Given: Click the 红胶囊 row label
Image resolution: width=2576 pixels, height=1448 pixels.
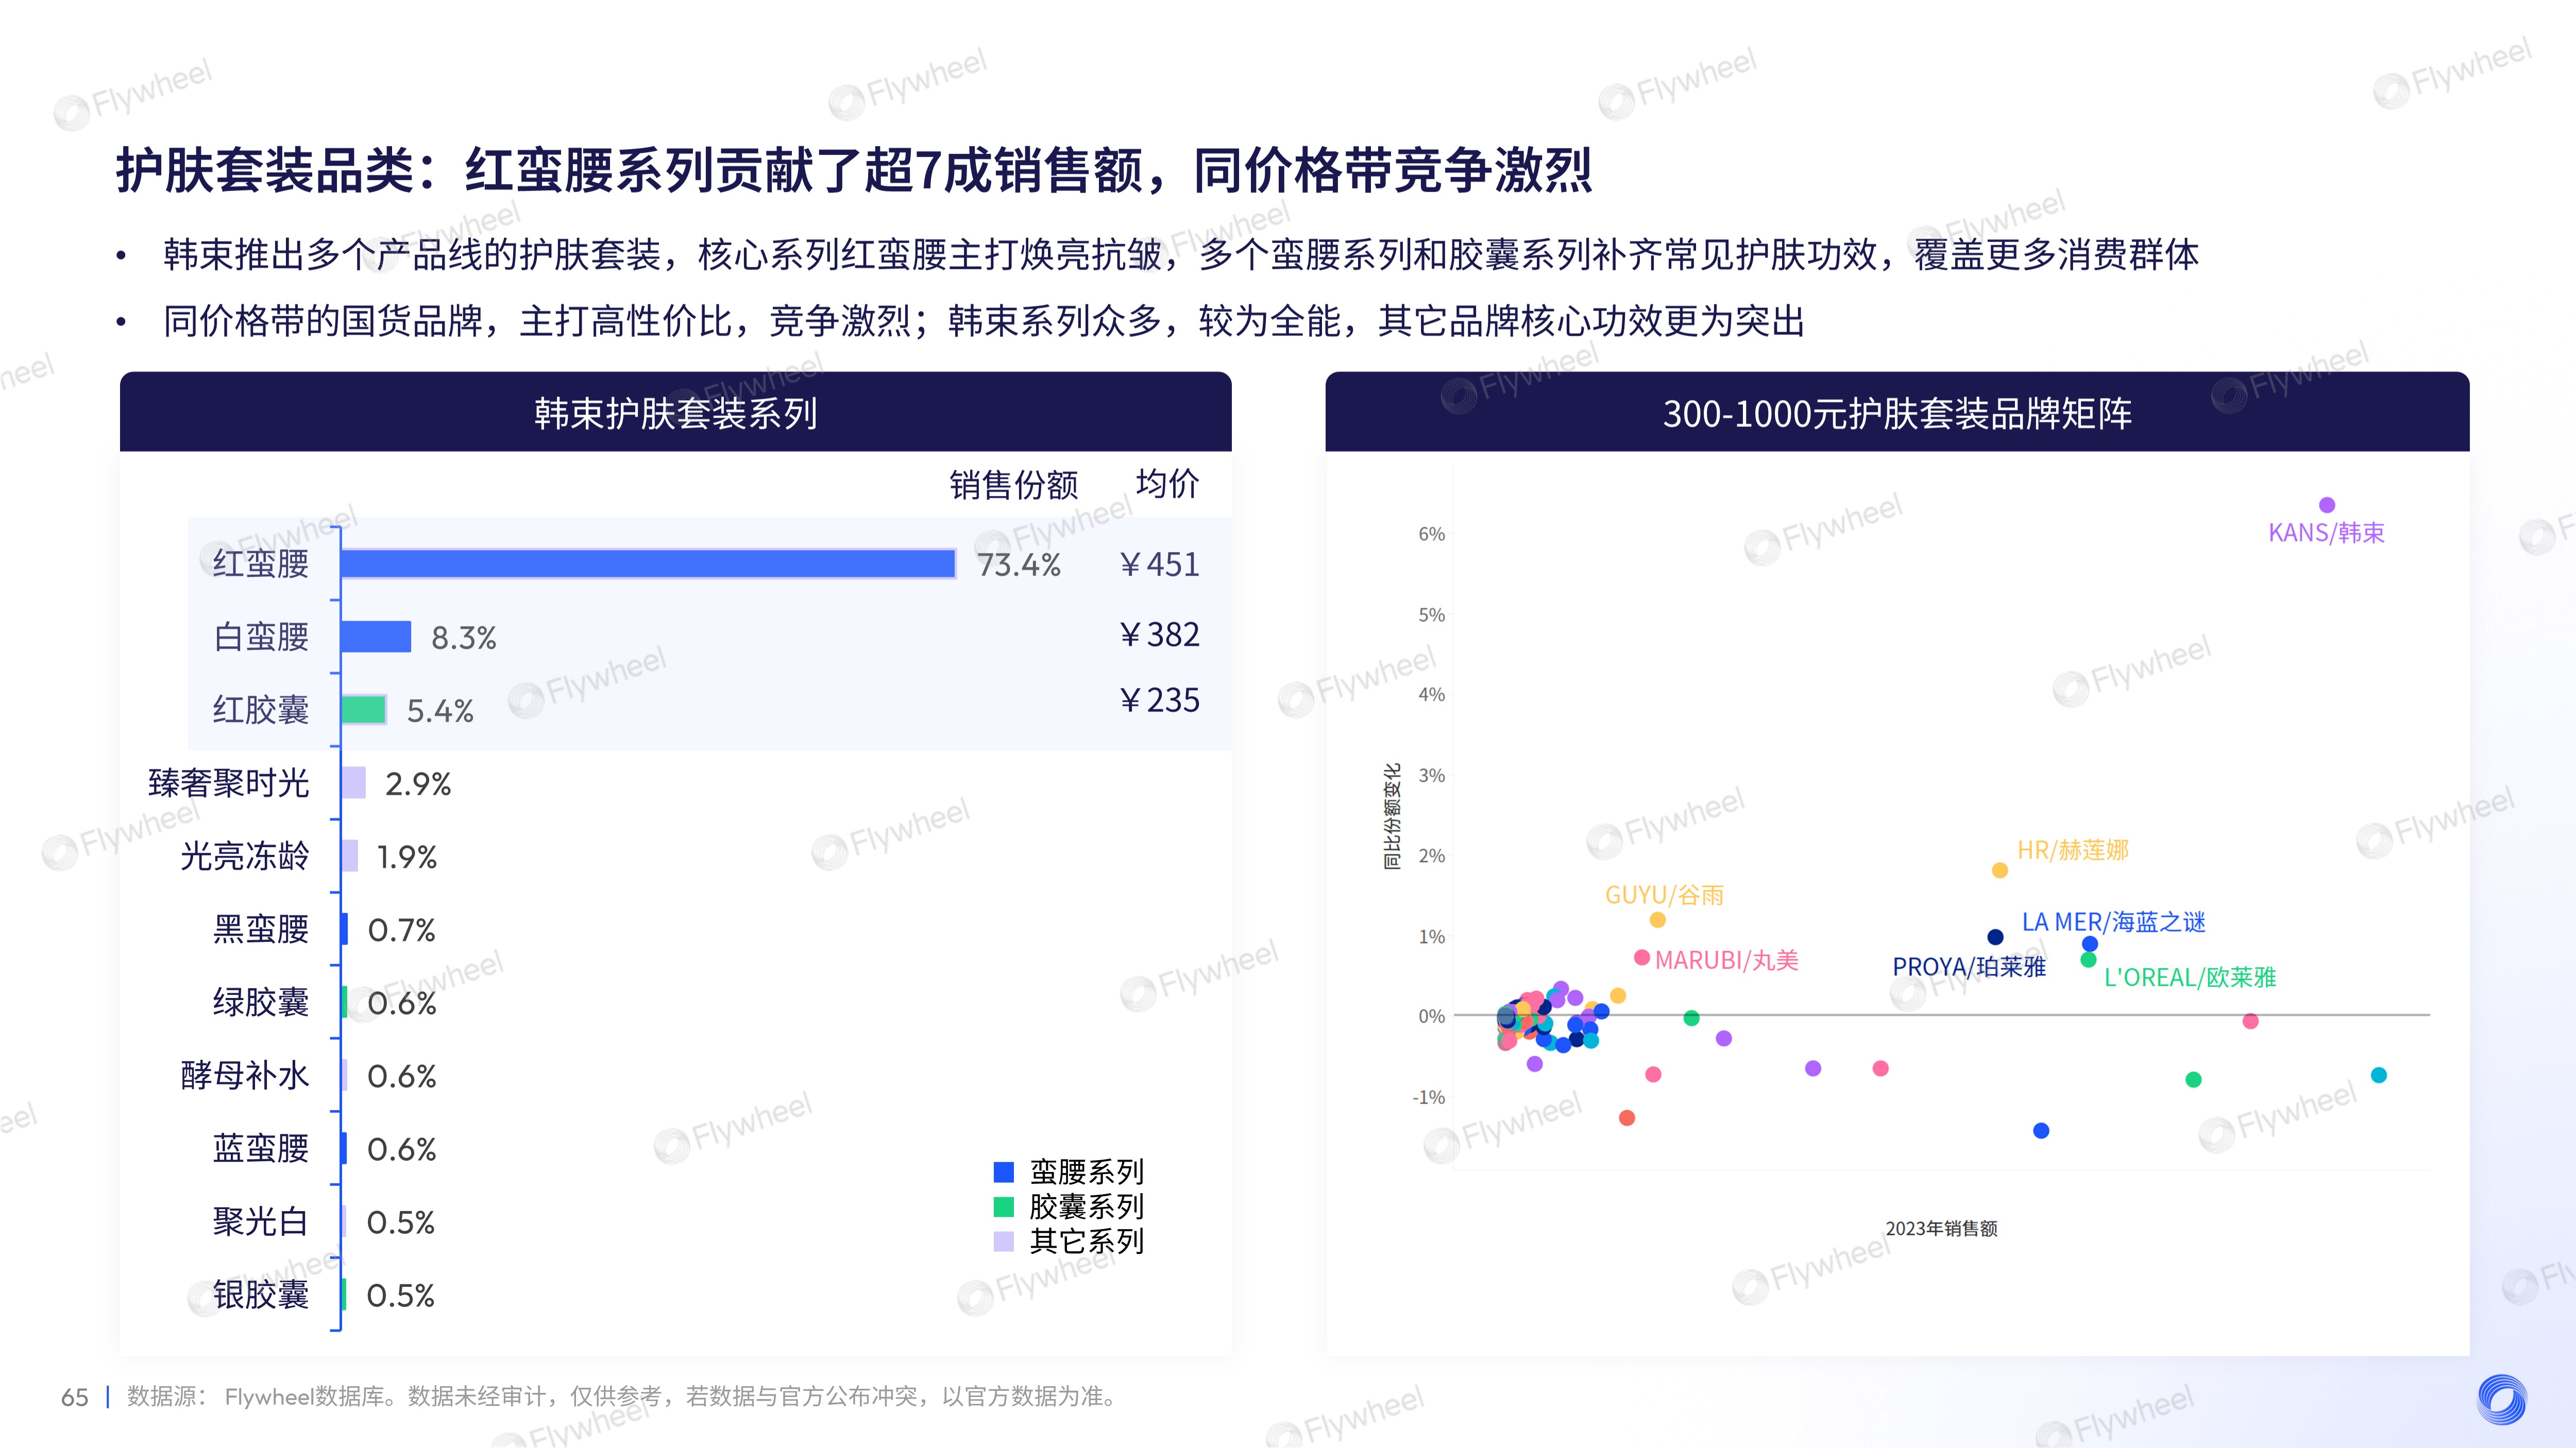Looking at the screenshot, I should pos(261,710).
